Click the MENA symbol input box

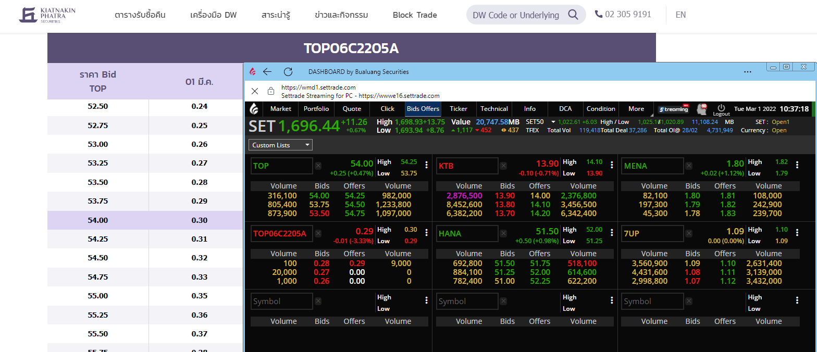coord(653,166)
